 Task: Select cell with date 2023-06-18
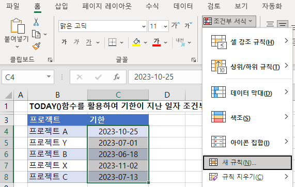pyautogui.click(x=118, y=154)
